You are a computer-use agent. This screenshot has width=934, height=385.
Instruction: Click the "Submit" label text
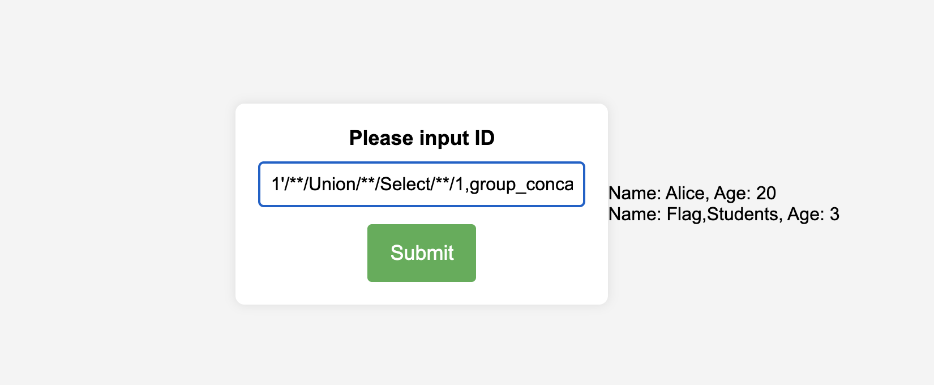pos(422,253)
